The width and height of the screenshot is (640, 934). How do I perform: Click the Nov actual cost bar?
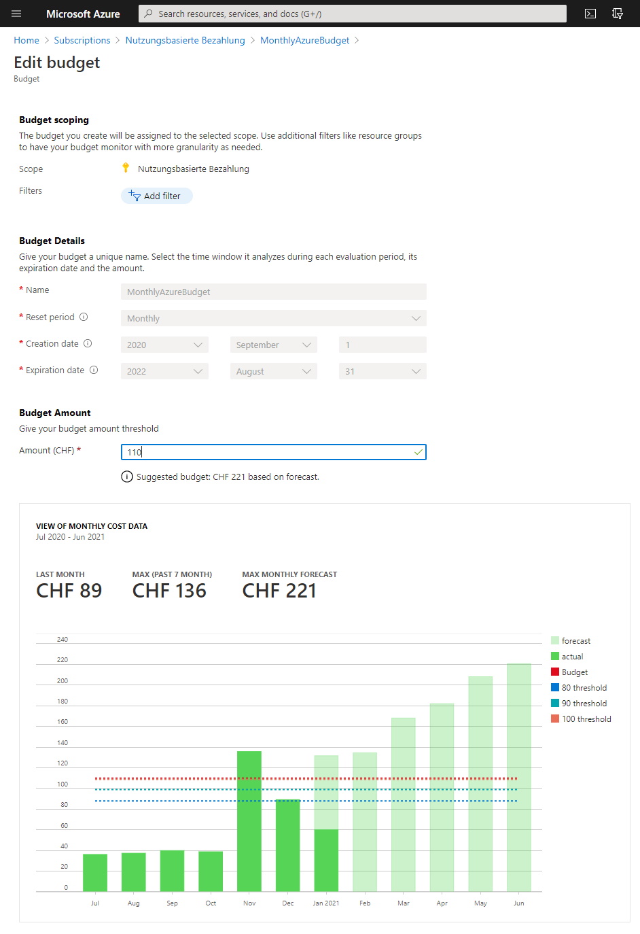249,821
